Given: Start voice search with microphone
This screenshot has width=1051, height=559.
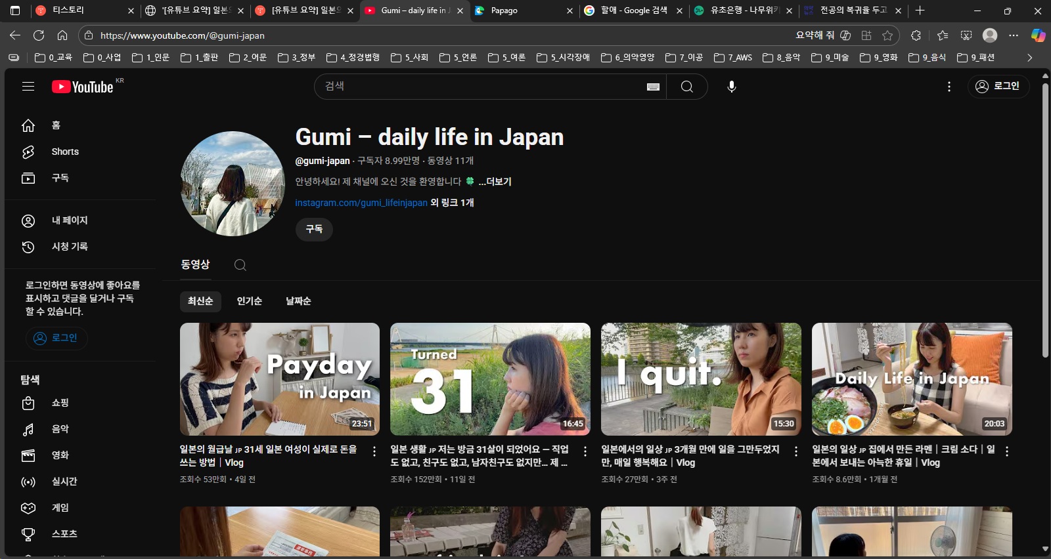Looking at the screenshot, I should point(732,87).
